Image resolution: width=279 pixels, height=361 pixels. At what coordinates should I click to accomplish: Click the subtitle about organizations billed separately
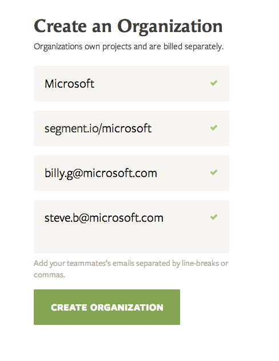[x=129, y=46]
